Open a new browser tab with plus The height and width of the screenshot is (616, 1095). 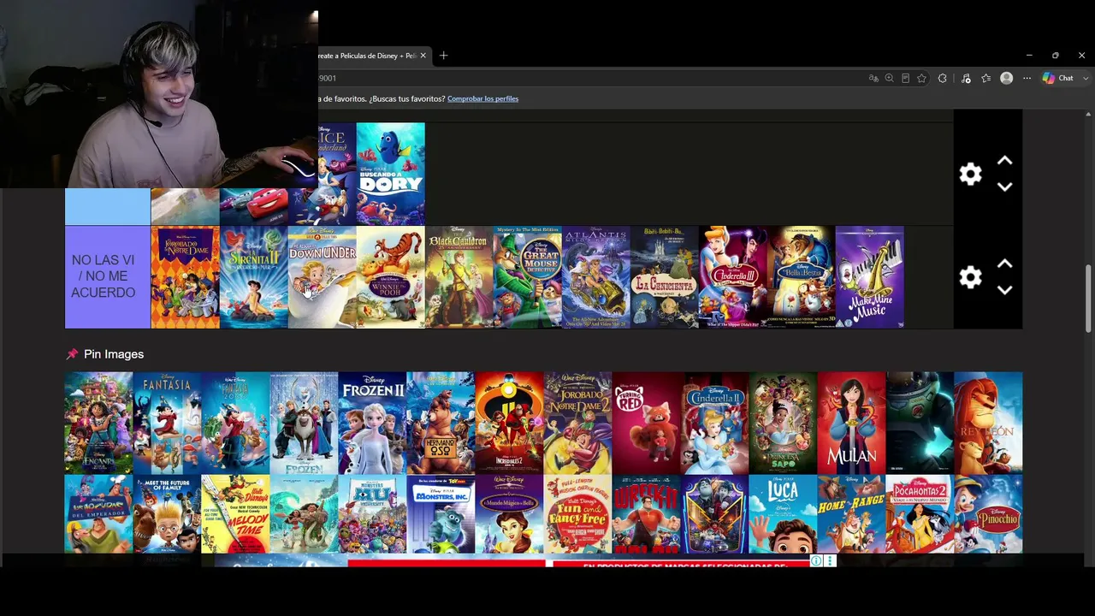coord(443,56)
